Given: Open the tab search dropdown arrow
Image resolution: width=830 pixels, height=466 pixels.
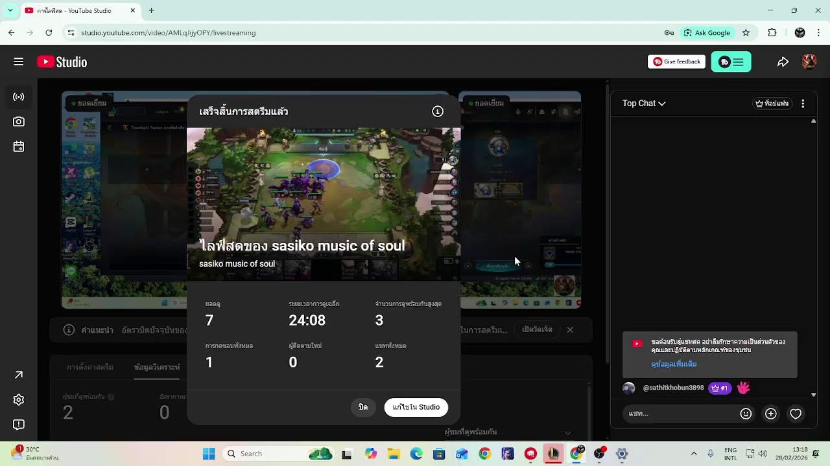Looking at the screenshot, I should click(10, 10).
